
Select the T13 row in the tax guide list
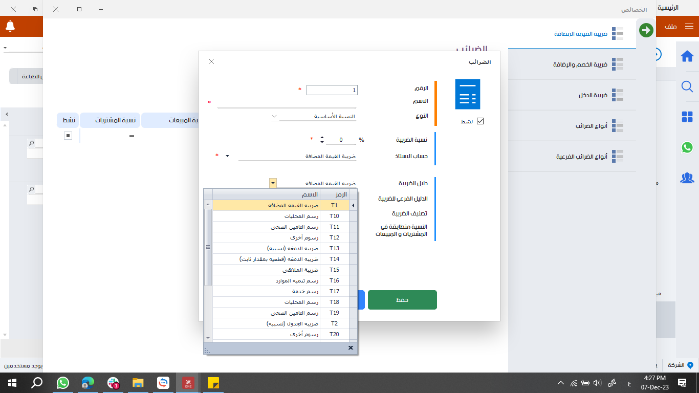click(x=281, y=248)
